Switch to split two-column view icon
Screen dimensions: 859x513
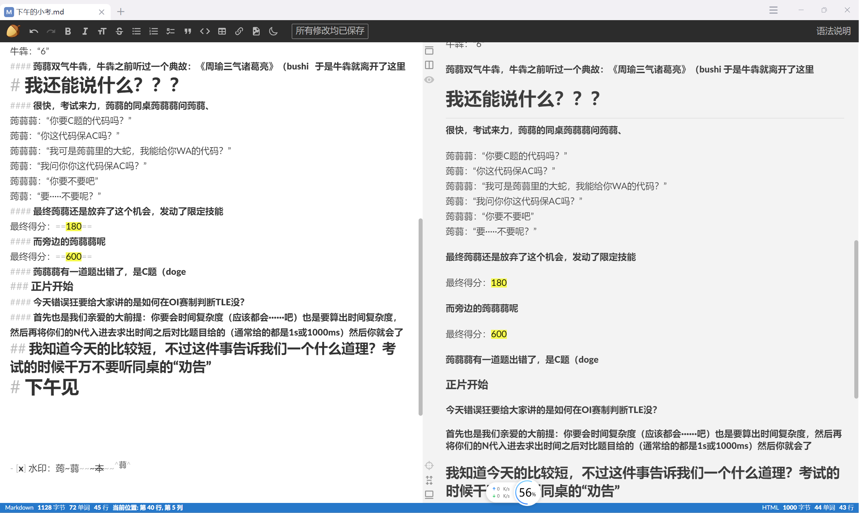click(x=429, y=65)
